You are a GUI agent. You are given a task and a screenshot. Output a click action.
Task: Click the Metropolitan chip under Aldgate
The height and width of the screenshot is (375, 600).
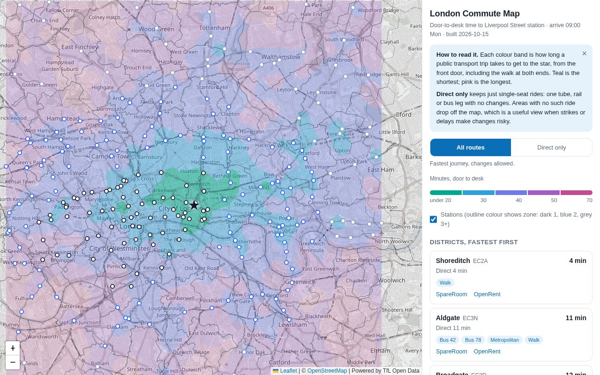[x=505, y=340]
